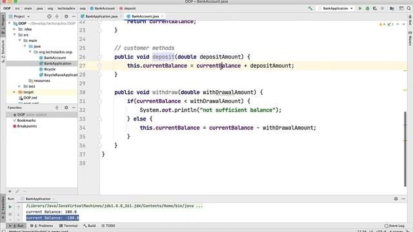Go to previous highlighted error arrow
This screenshot has width=413, height=232.
pos(398,24)
